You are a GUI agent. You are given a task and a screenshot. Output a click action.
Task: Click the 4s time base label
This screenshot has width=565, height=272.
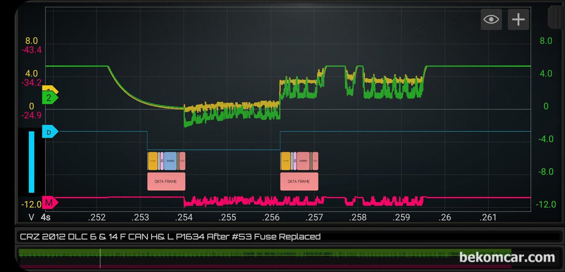coord(46,217)
